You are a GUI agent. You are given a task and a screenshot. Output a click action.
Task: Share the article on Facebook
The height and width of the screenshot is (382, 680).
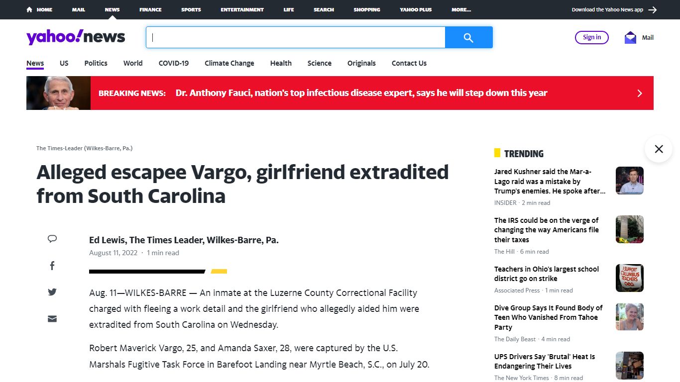(52, 266)
